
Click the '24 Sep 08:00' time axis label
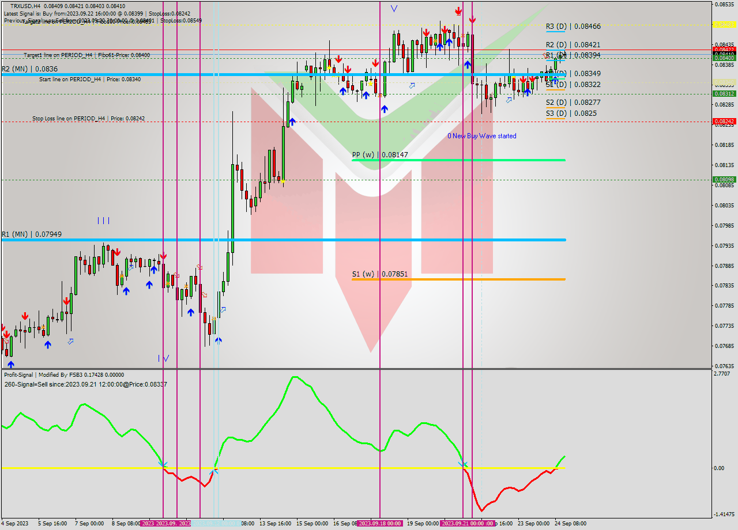point(570,524)
